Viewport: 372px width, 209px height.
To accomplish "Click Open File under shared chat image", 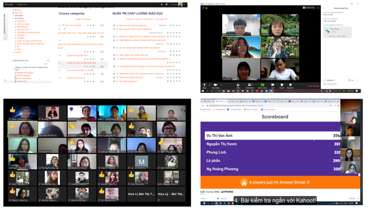I will (x=332, y=36).
